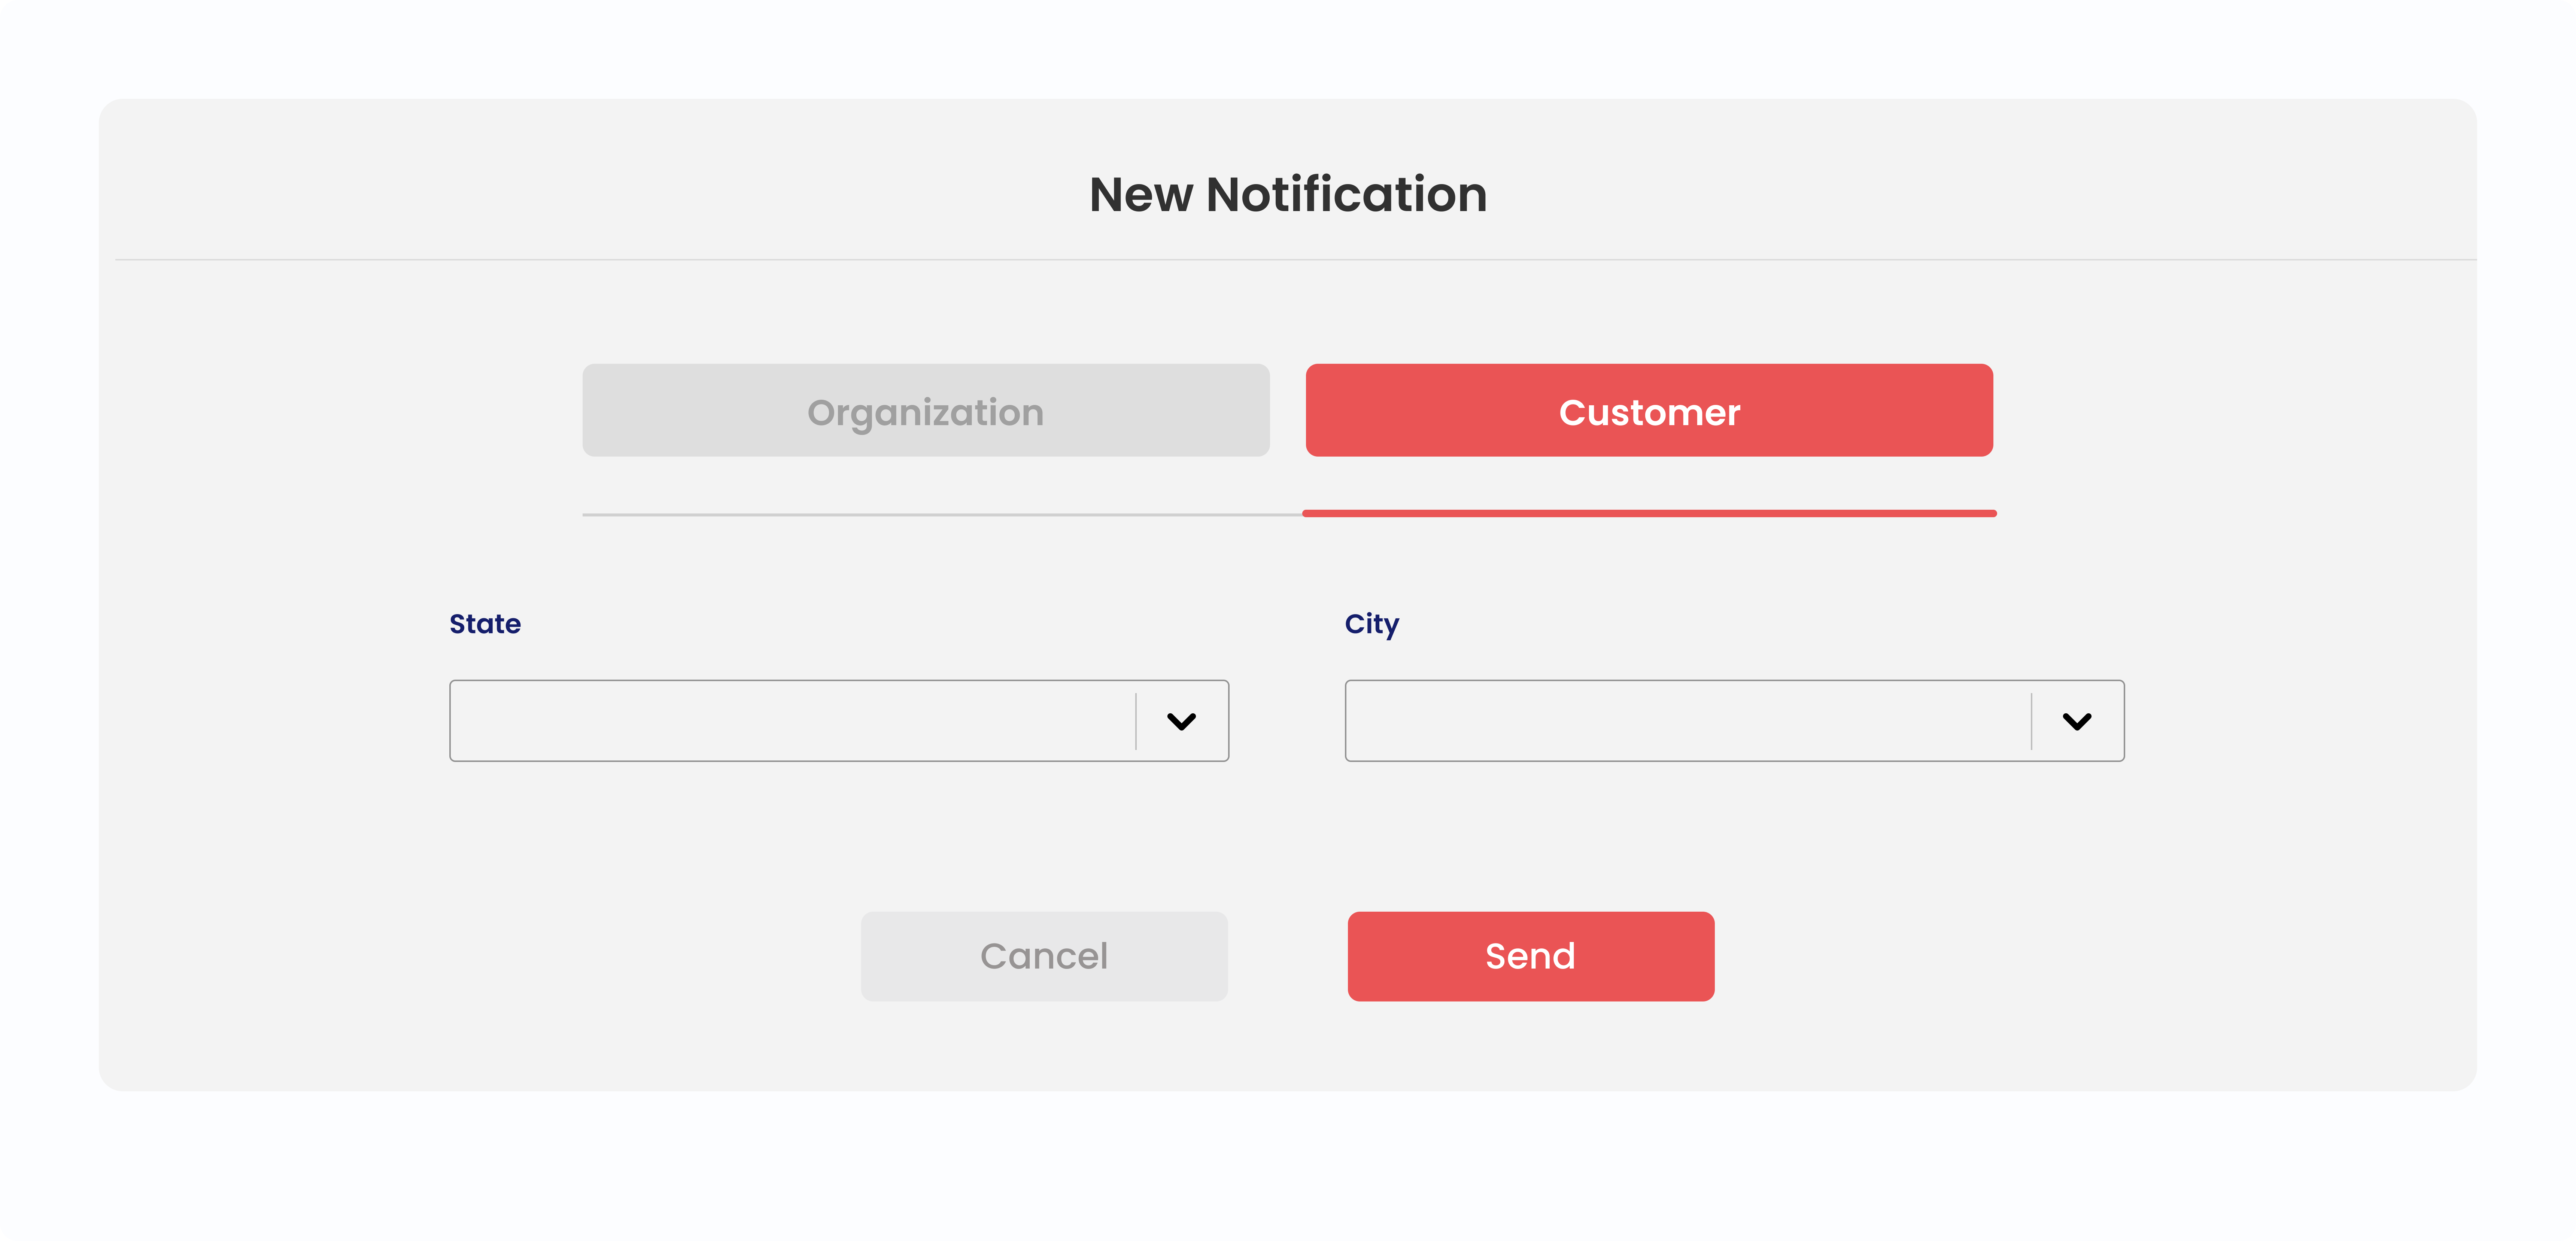Click the Cancel button

[1044, 956]
